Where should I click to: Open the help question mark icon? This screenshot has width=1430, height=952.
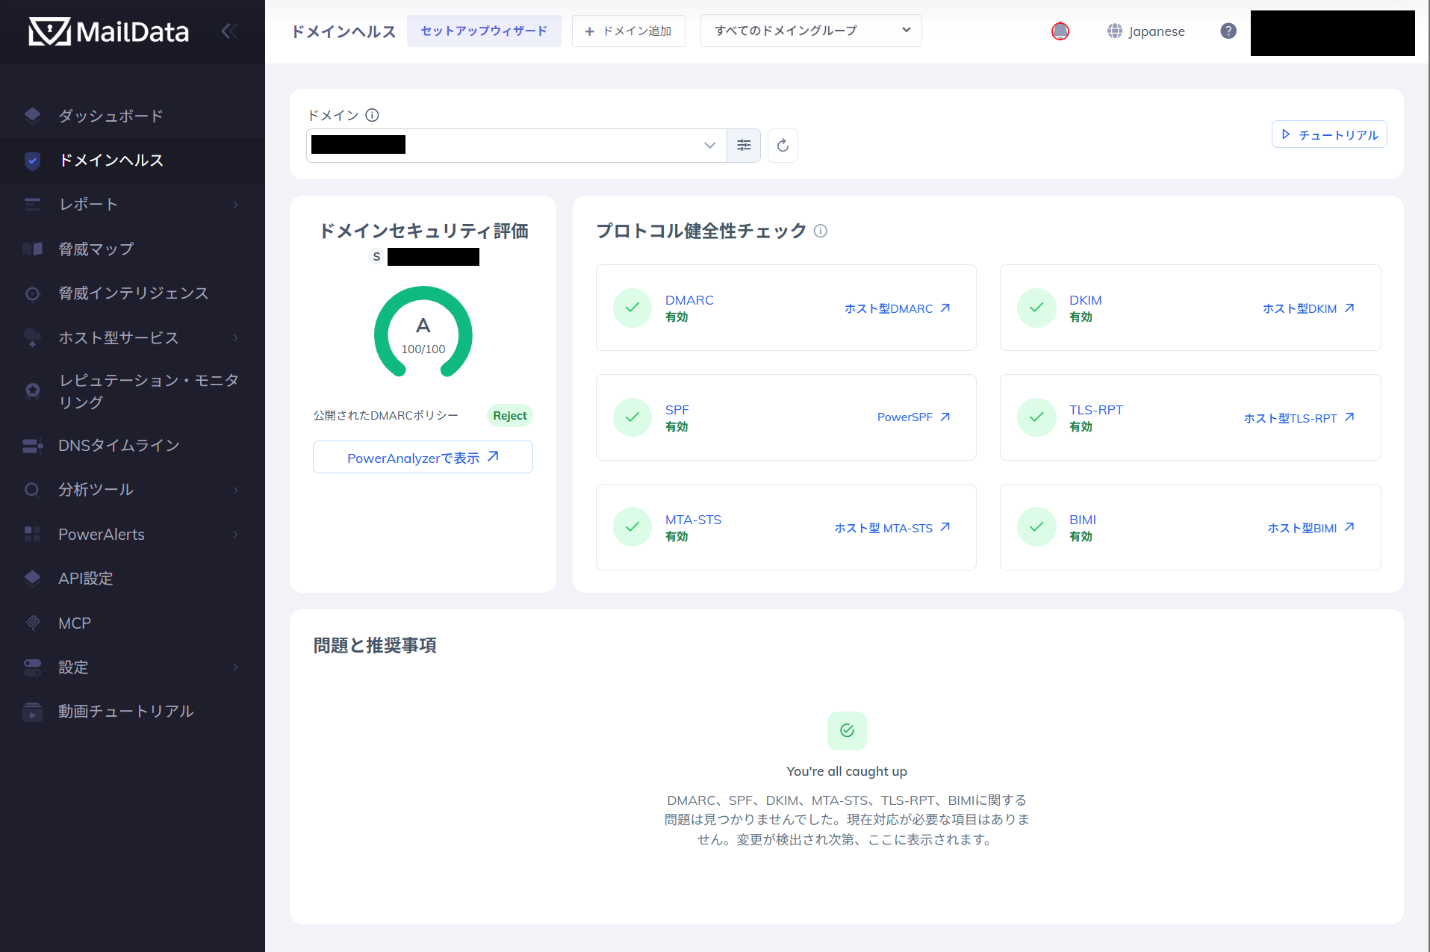[x=1228, y=31]
